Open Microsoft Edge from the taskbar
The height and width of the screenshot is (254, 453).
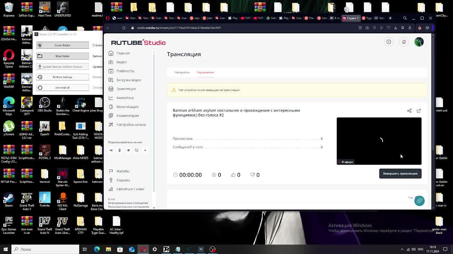(97, 249)
